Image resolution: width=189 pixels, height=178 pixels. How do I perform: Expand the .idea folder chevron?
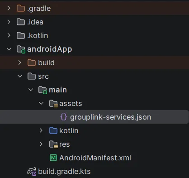9,22
